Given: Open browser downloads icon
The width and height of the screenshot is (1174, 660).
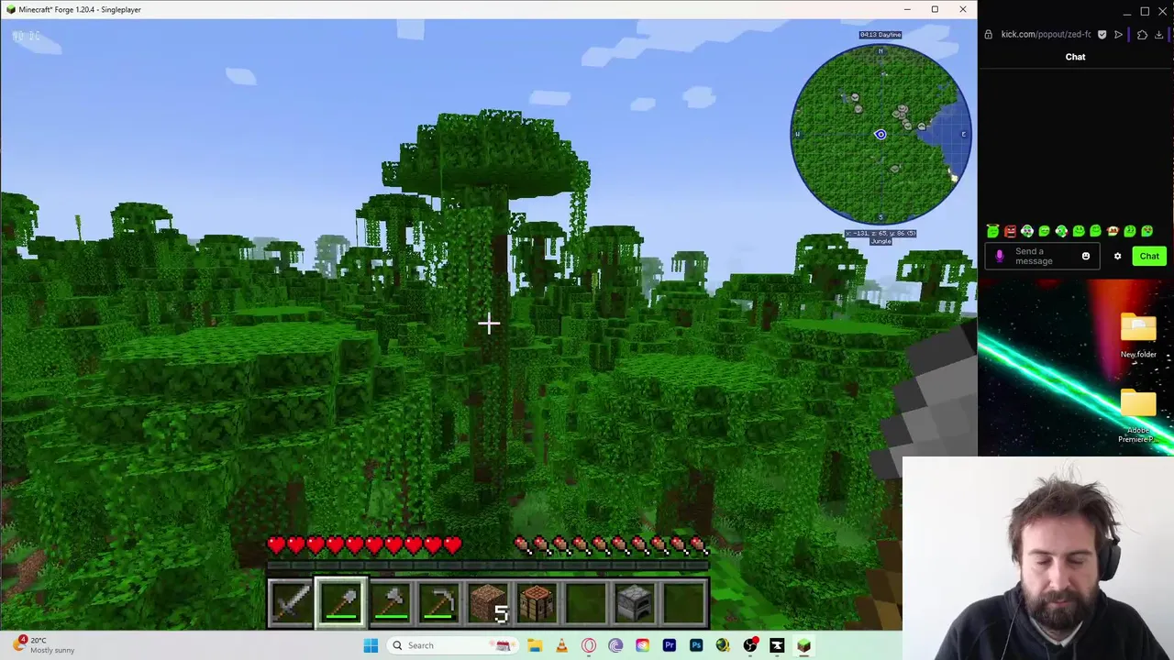Looking at the screenshot, I should (x=1159, y=35).
